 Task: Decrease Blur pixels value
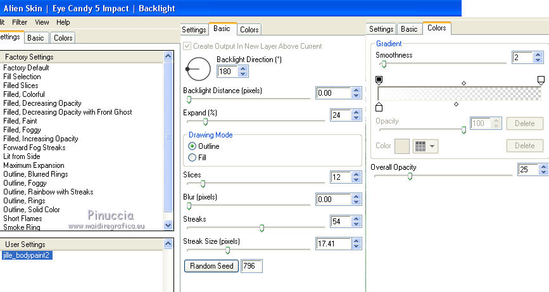pyautogui.click(x=357, y=202)
